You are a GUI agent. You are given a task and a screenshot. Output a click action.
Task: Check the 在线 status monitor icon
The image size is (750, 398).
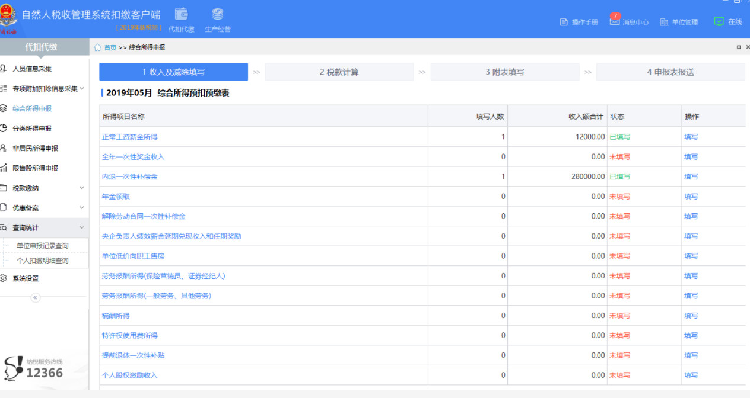719,21
